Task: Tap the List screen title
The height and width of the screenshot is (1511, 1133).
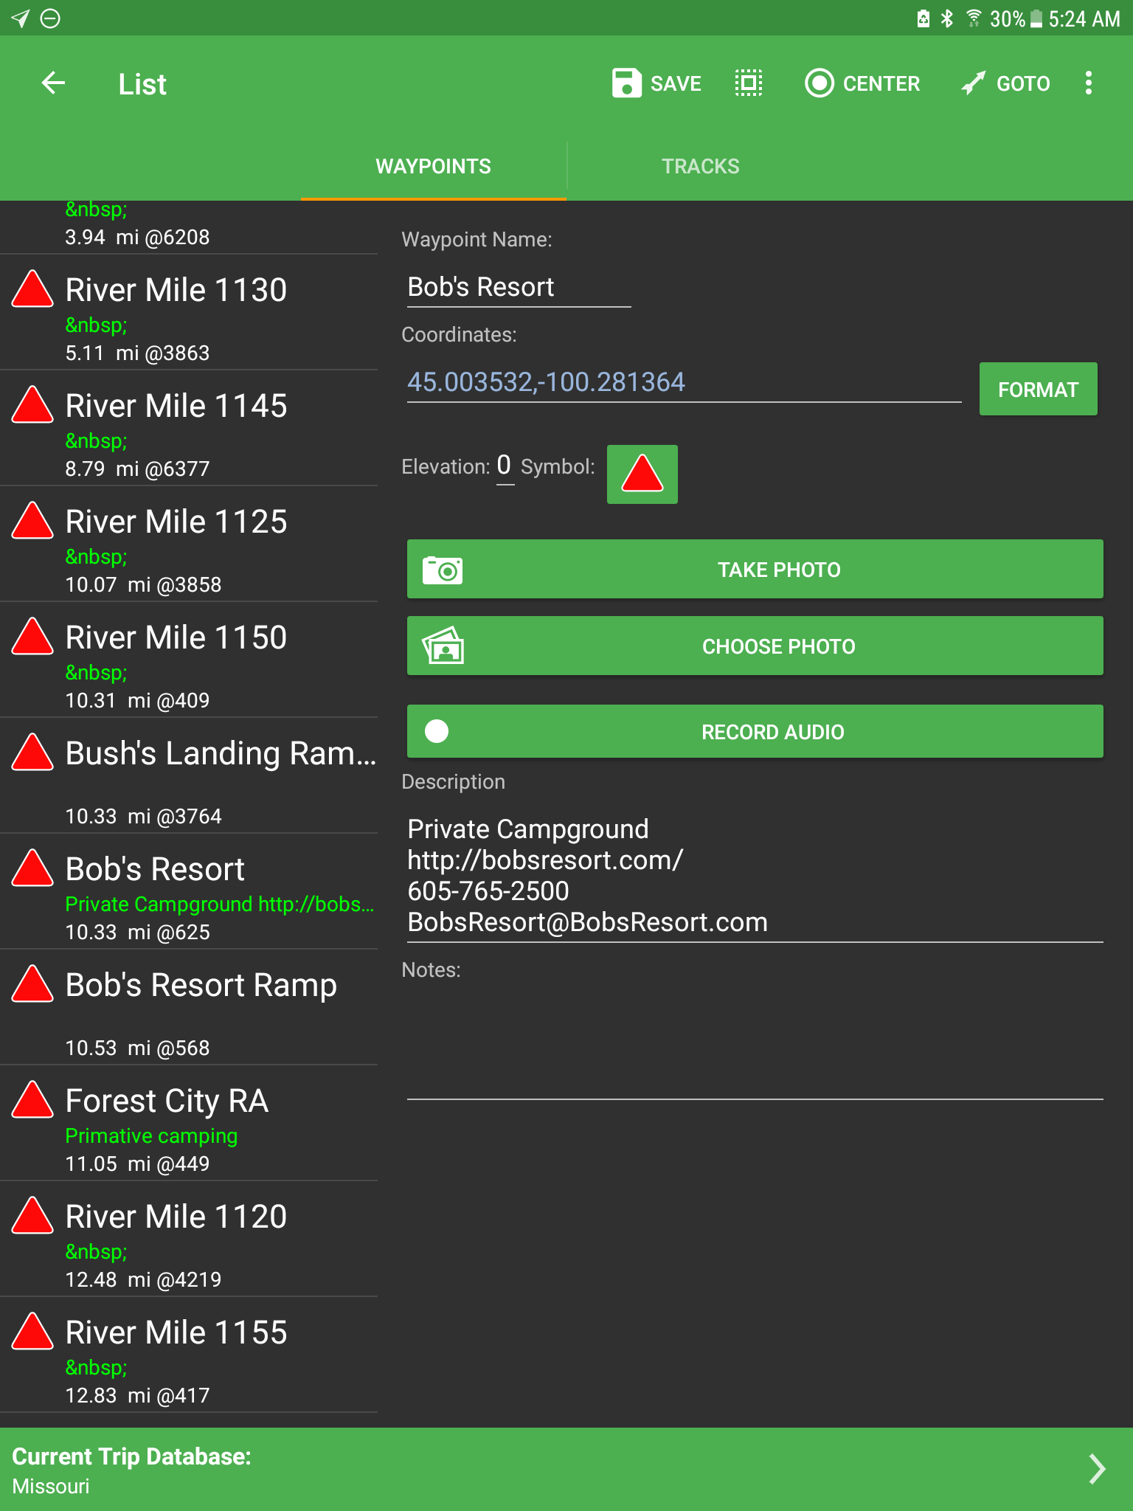Action: pyautogui.click(x=142, y=84)
